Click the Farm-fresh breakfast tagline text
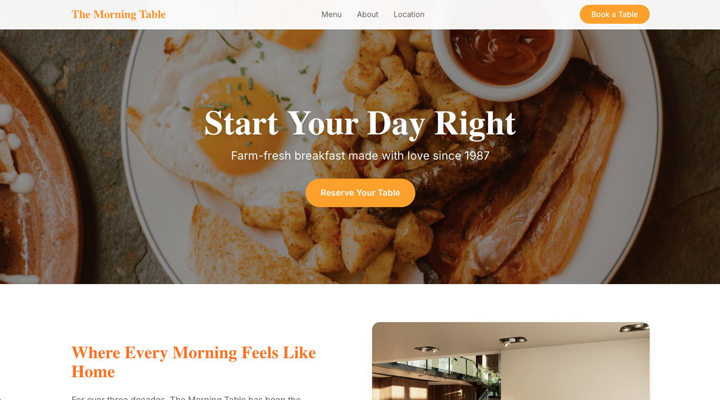The width and height of the screenshot is (720, 400). coord(360,156)
